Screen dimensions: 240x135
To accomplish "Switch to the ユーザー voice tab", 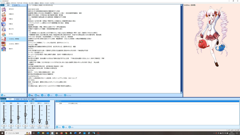I will 16,5.
